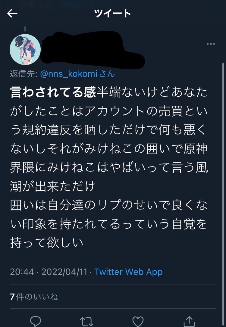Tap the tweet line ending 持って欲しい
Viewport: 226px width, 327px height.
click(47, 243)
